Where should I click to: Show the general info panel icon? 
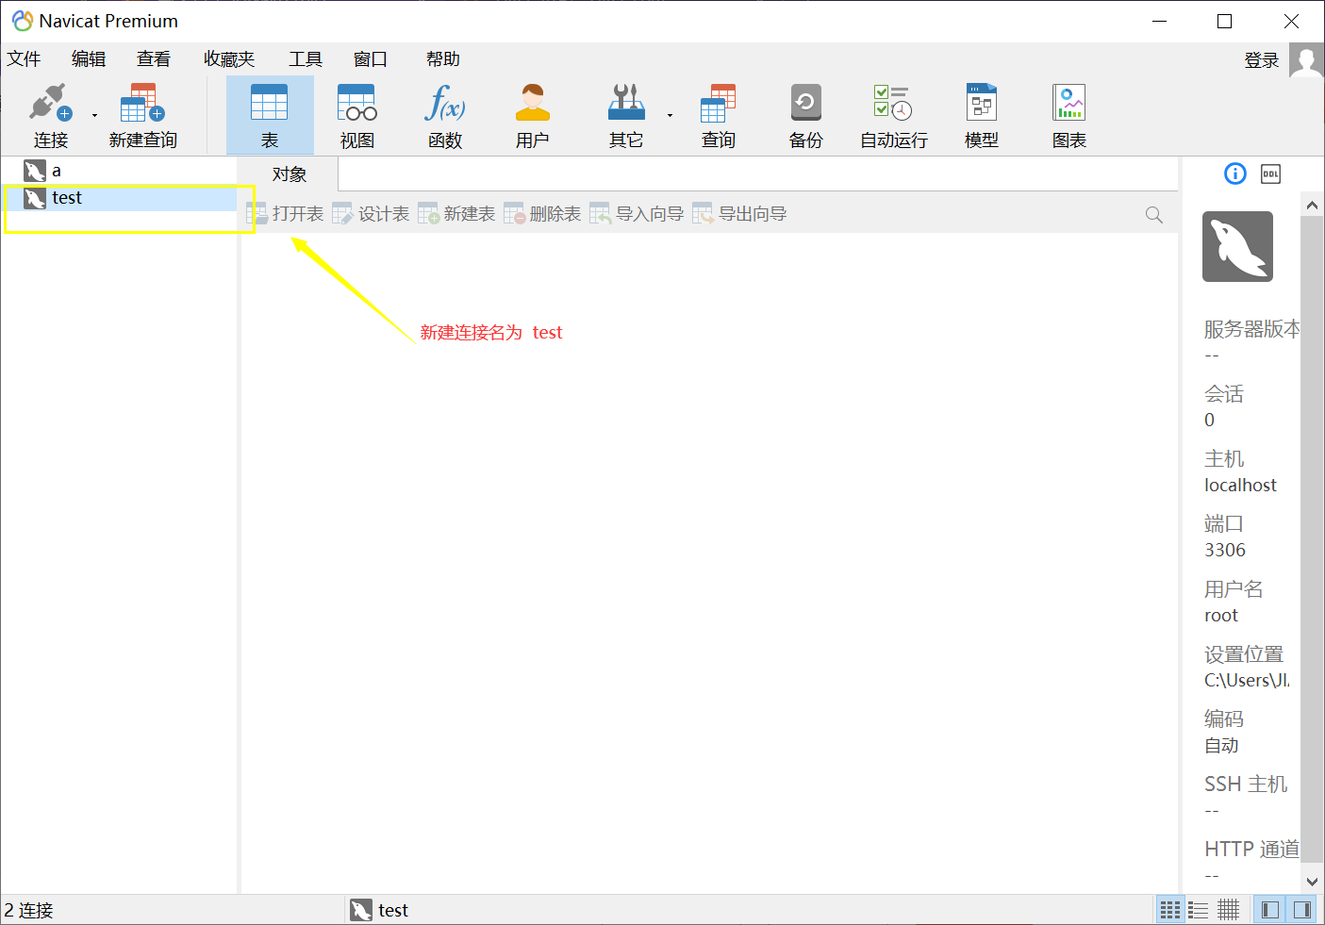1235,173
